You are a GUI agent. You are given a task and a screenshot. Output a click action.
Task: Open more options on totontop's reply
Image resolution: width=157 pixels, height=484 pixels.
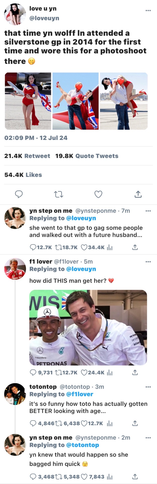pyautogui.click(x=148, y=387)
